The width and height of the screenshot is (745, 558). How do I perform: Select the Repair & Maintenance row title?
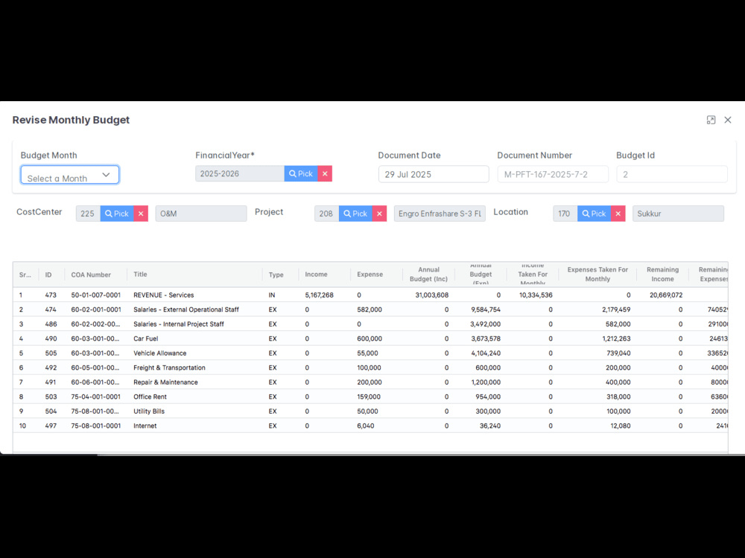coord(165,382)
